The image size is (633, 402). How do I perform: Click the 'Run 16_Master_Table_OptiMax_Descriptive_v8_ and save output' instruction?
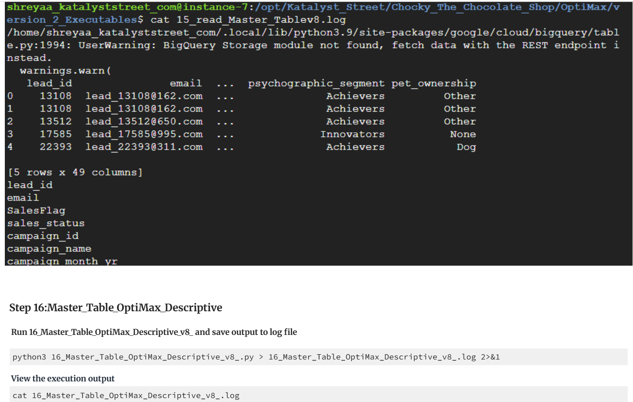[154, 332]
